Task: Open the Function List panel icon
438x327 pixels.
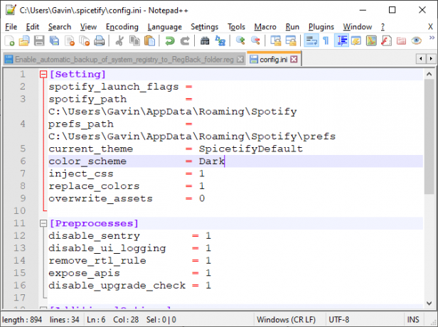Action: [x=386, y=41]
